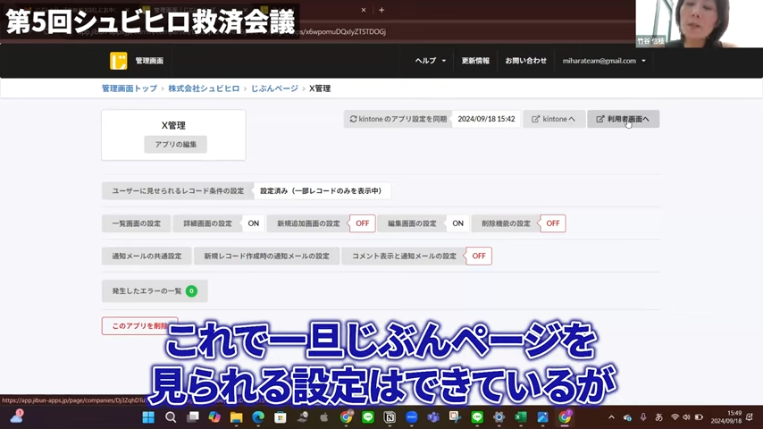
Task: Show hidden system tray icons chevron
Action: (x=612, y=417)
